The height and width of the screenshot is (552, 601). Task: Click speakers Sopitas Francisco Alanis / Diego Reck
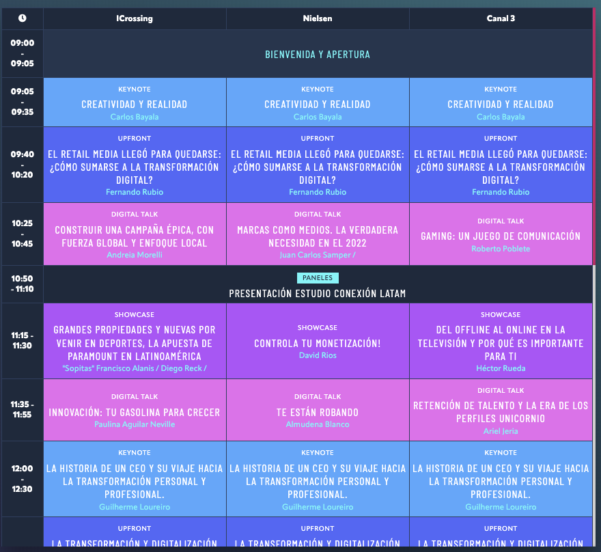coord(135,368)
